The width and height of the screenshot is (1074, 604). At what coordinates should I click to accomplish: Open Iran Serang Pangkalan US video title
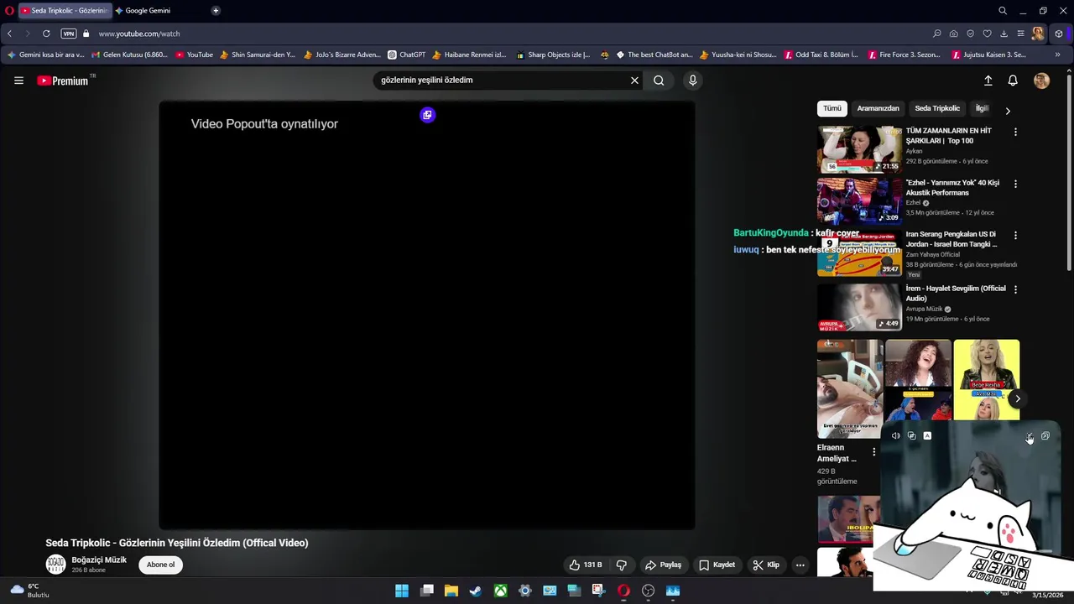951,239
